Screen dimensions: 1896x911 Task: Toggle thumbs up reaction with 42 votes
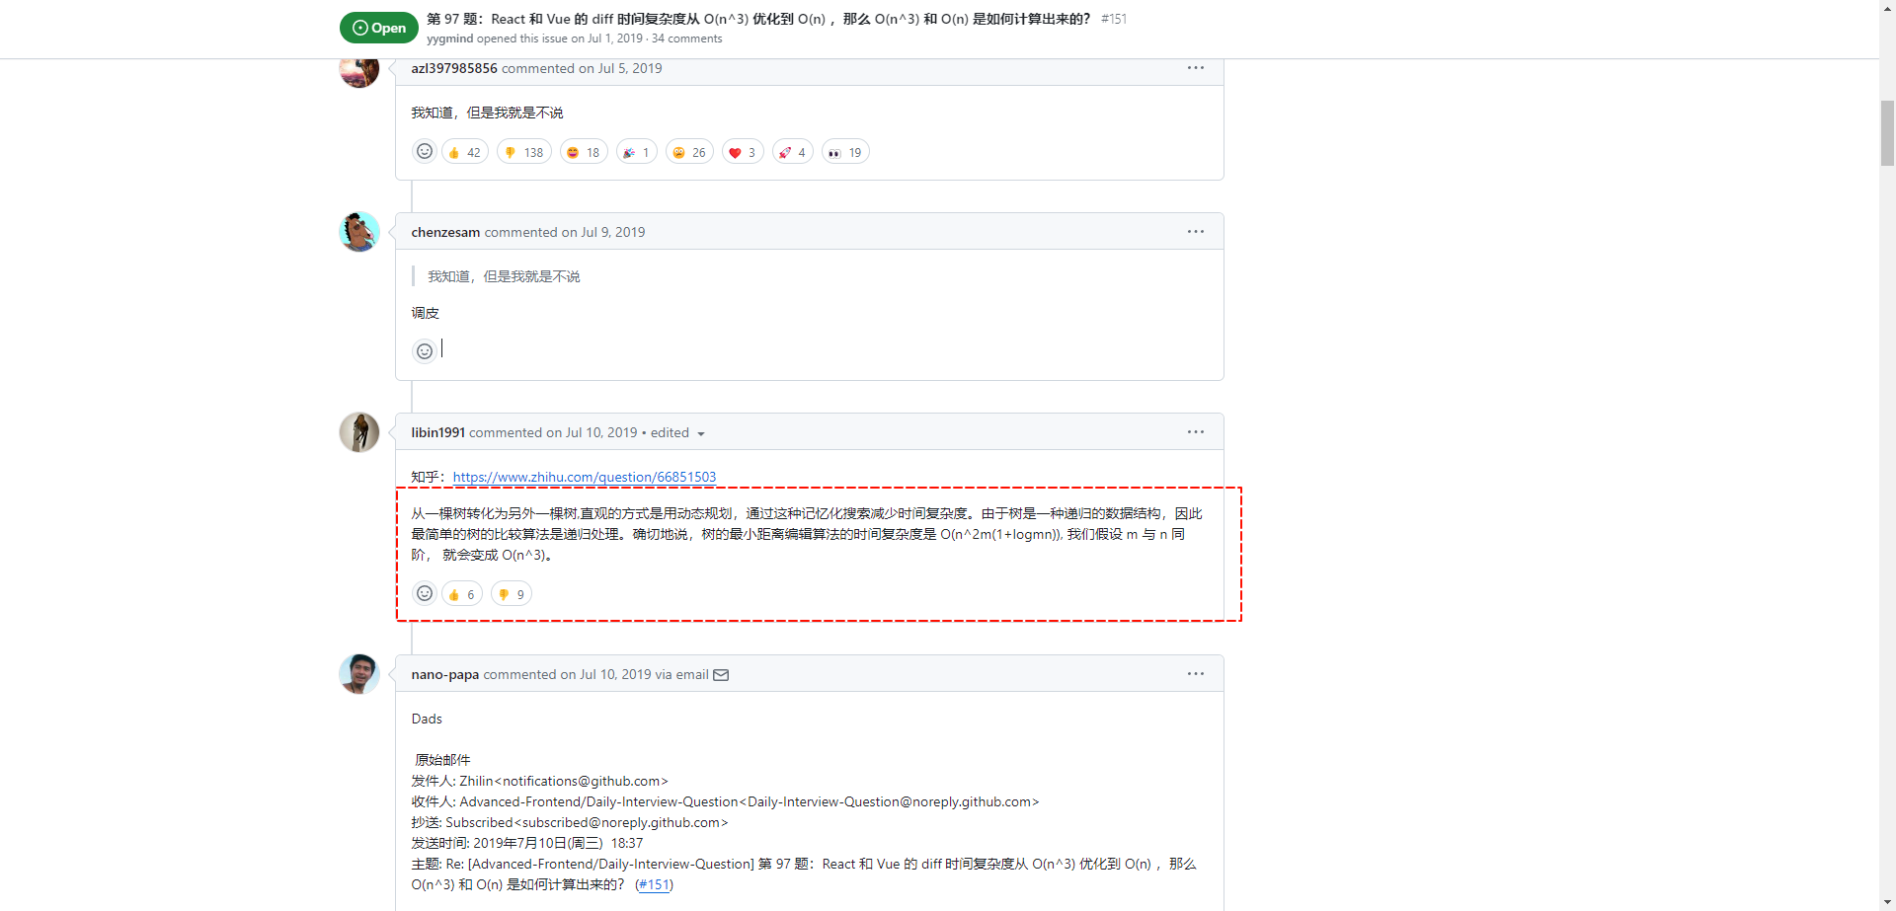point(464,152)
